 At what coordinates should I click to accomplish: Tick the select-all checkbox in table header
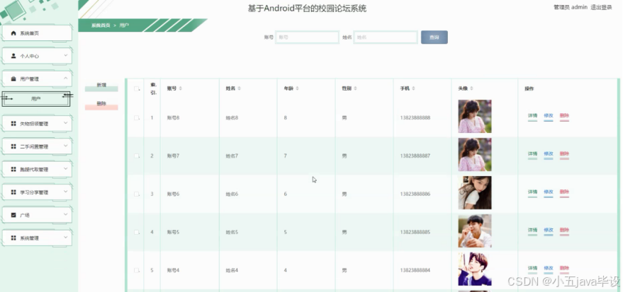pyautogui.click(x=137, y=89)
